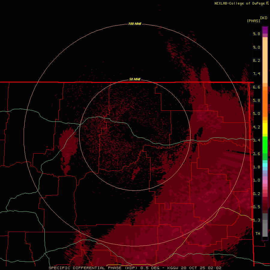
Task: Click the pink segment of the color bar
Action: 265,182
